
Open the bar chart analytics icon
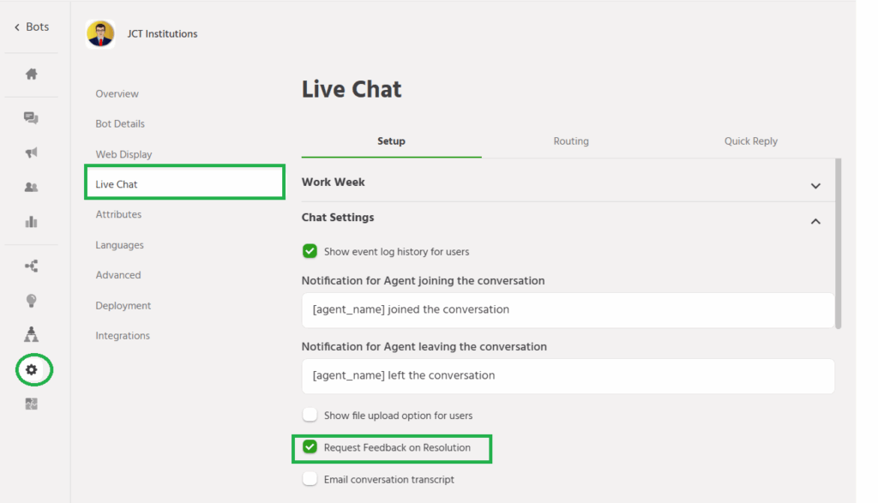(x=32, y=222)
